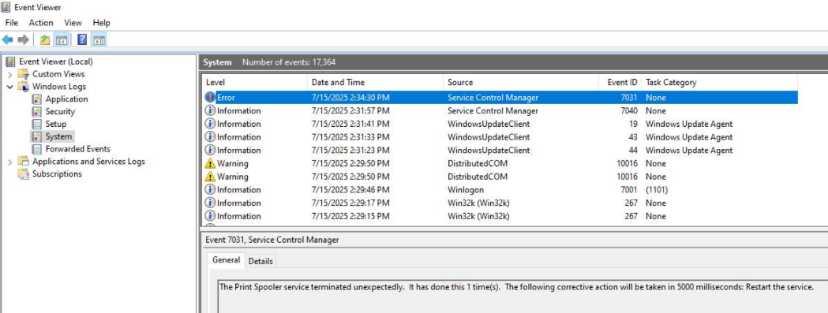
Task: Click the Forwarded Events log icon
Action: pyautogui.click(x=36, y=149)
